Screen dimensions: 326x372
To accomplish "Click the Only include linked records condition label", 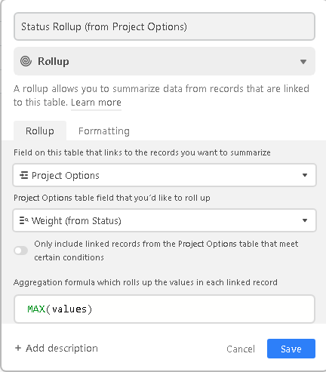I will [166, 251].
